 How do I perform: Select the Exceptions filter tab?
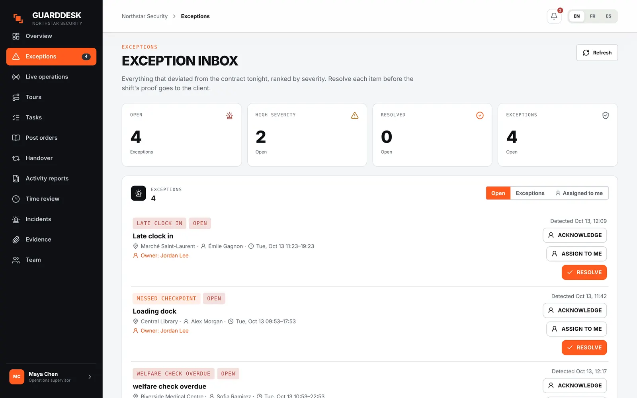click(530, 193)
